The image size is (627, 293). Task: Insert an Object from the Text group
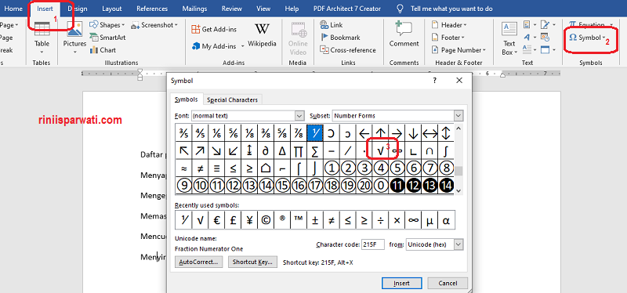click(547, 50)
